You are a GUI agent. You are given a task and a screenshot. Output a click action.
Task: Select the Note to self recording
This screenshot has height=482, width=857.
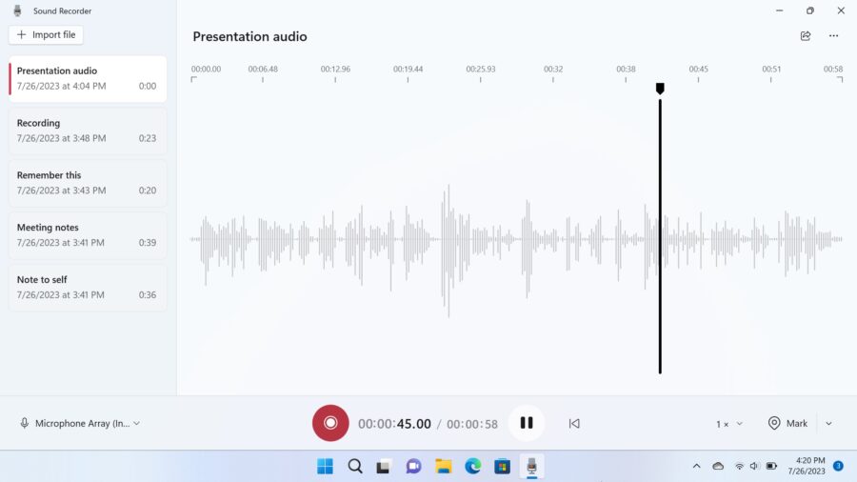point(88,288)
